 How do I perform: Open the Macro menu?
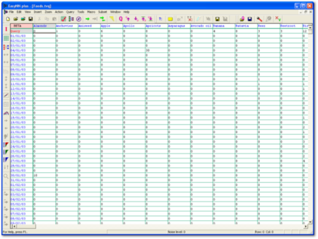(x=91, y=12)
